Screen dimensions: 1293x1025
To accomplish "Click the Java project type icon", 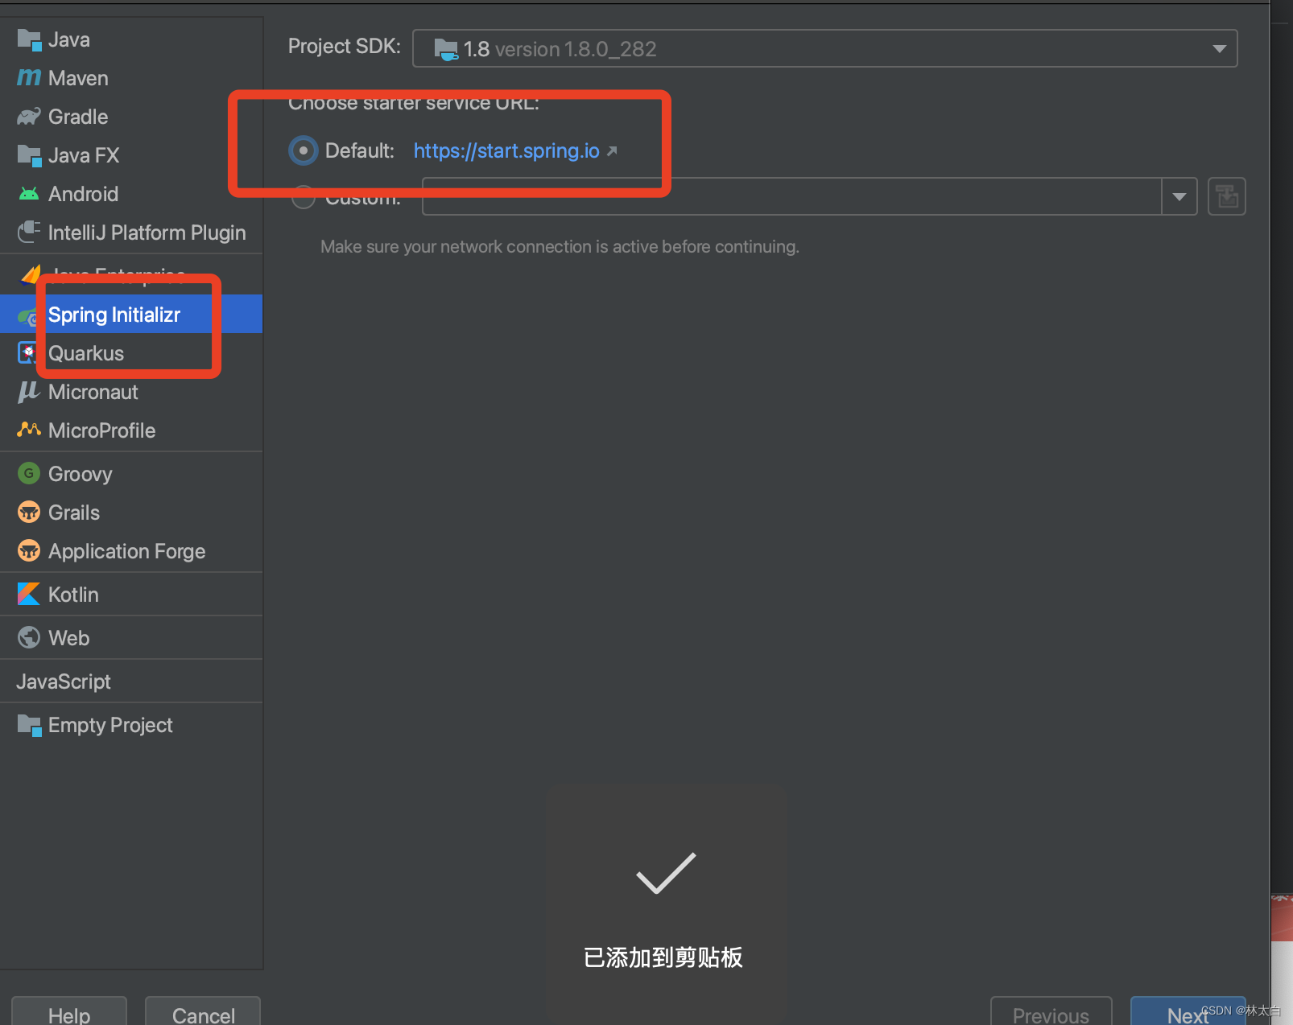I will tap(29, 39).
